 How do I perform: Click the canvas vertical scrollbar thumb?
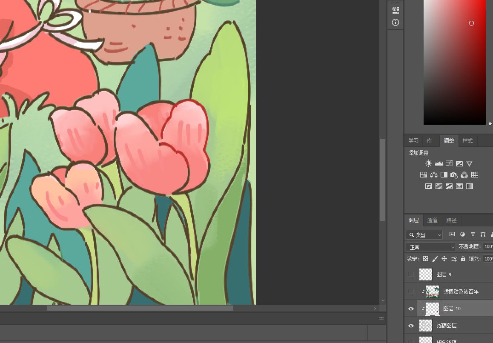coord(383,180)
